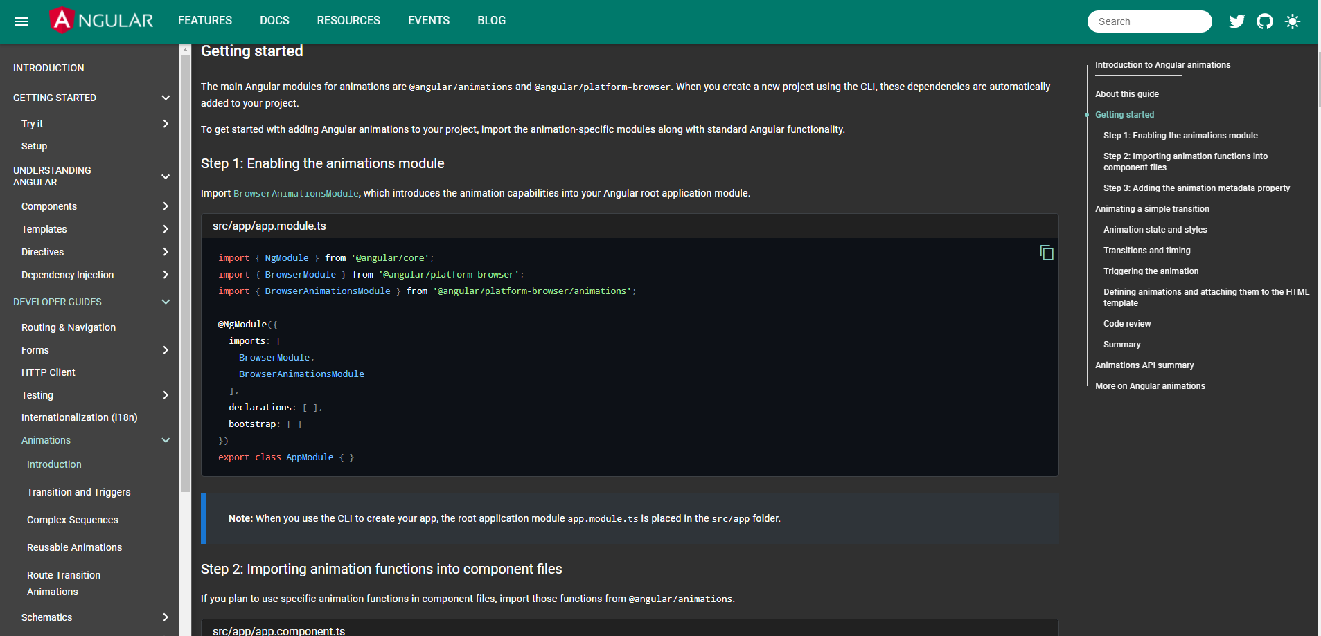Jump to Animation state and styles
Image resolution: width=1321 pixels, height=636 pixels.
point(1155,230)
